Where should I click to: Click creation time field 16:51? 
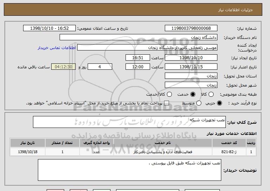click(138, 57)
